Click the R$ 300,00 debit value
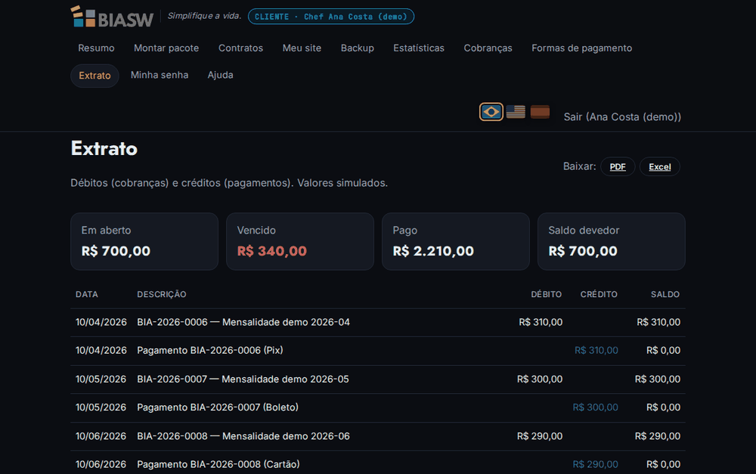This screenshot has width=756, height=474. (x=540, y=379)
